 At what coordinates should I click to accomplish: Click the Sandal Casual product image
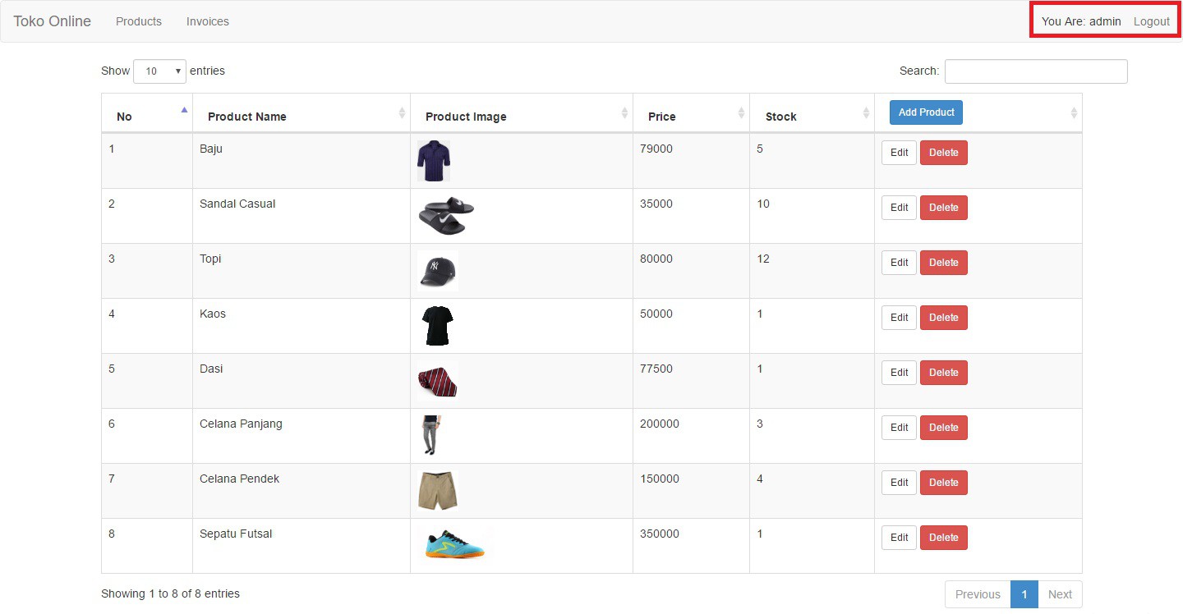(x=445, y=215)
